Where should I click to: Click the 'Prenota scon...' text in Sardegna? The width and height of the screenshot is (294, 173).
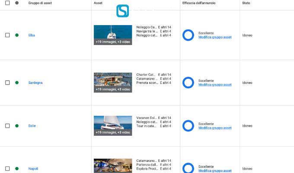147,83
